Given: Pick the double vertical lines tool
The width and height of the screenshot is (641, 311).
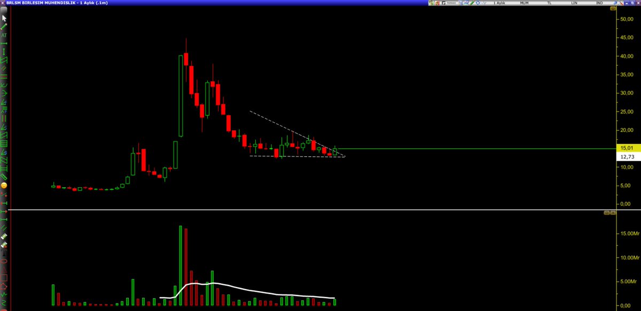Looking at the screenshot, I should (x=4, y=118).
